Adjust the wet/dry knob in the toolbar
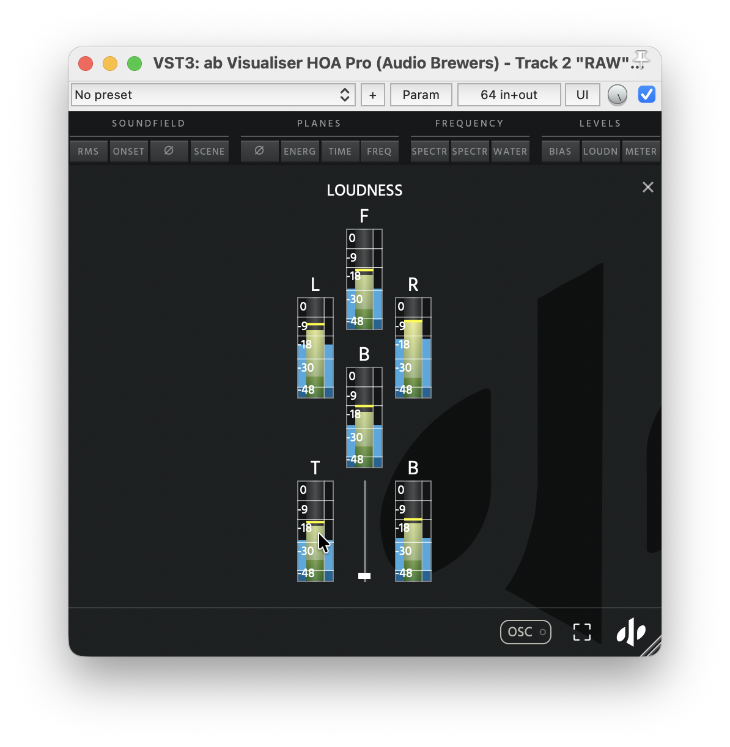Image resolution: width=730 pixels, height=747 pixels. (x=618, y=95)
